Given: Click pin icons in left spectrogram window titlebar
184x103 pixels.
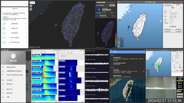Looking at the screenshot, I should pos(54,51).
